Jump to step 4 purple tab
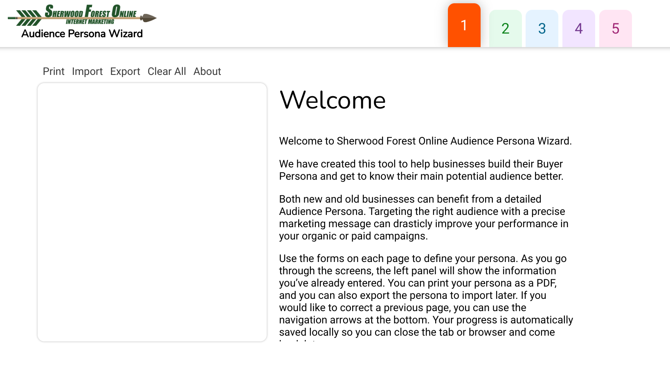Viewport: 670px width, 377px height. click(x=578, y=29)
